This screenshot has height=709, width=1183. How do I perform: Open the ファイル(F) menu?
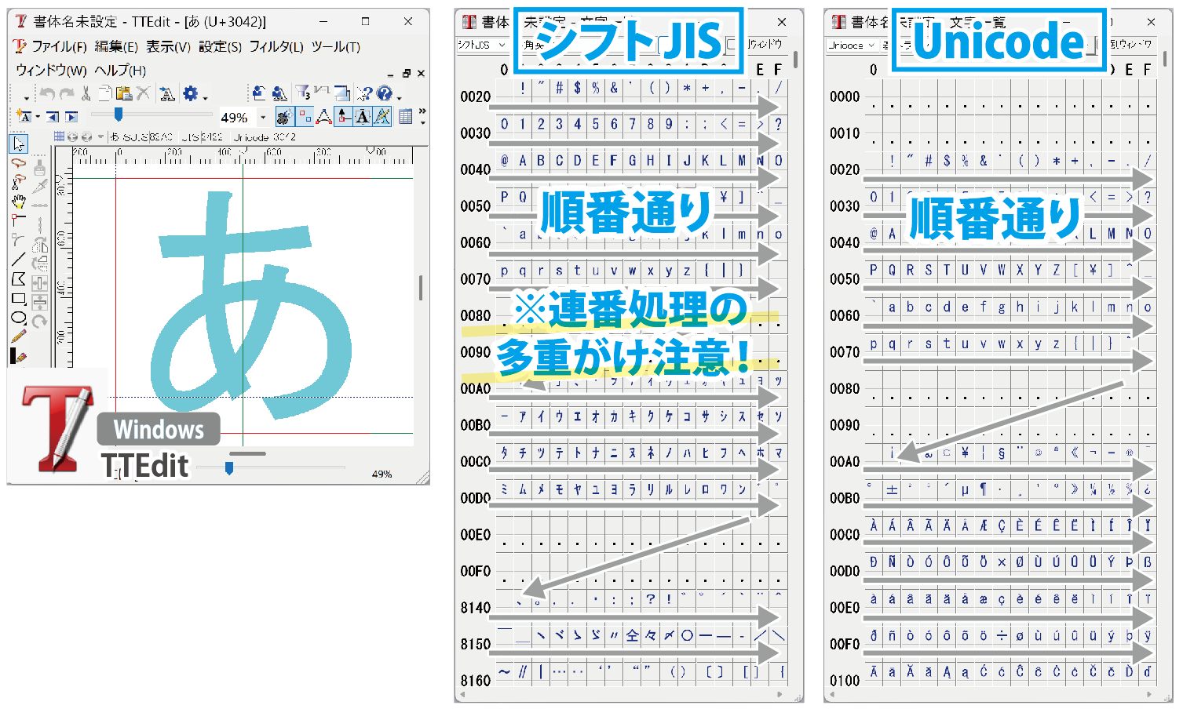tap(59, 47)
